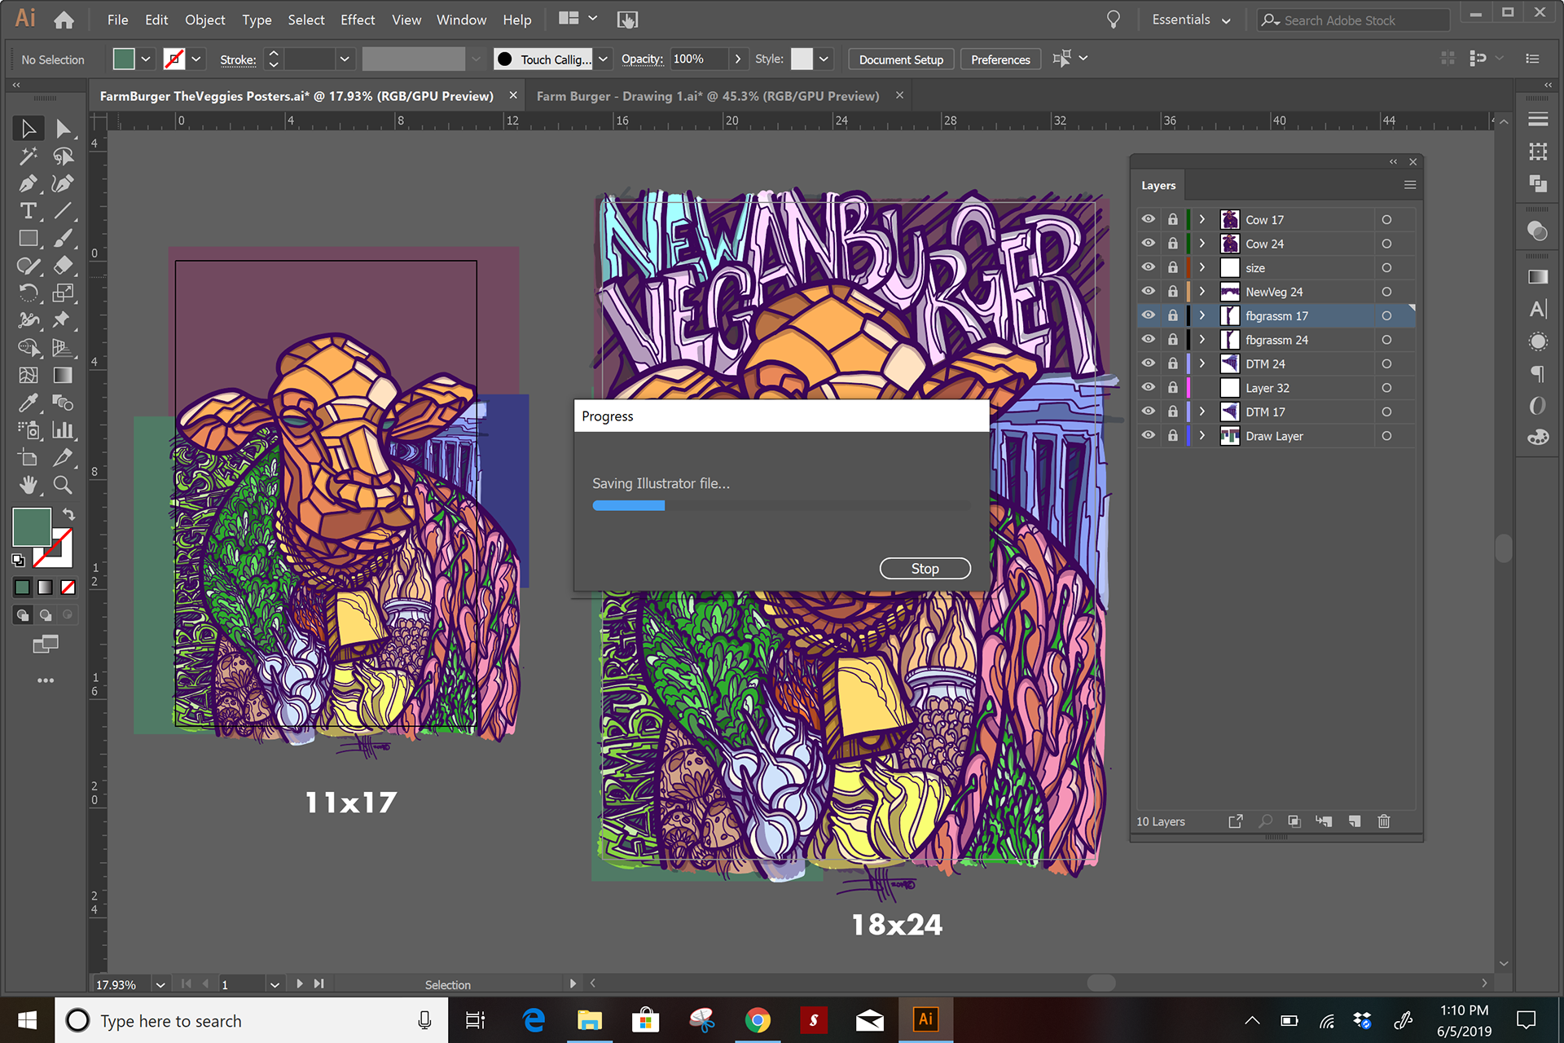Open the zoom level dropdown
The image size is (1564, 1043).
click(160, 984)
